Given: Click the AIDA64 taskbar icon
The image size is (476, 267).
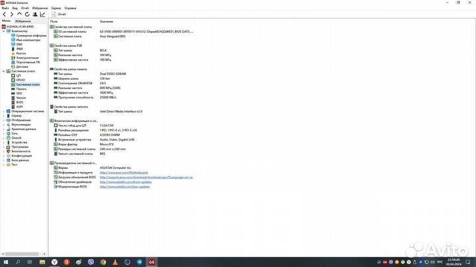Looking at the screenshot, I should pos(150,262).
